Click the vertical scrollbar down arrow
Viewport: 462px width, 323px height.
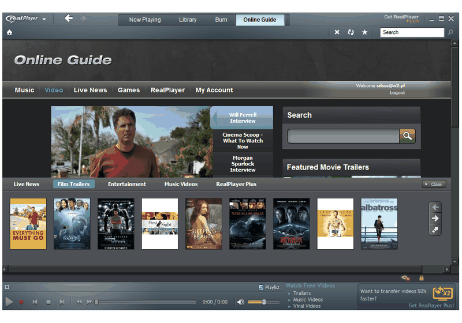(454, 261)
